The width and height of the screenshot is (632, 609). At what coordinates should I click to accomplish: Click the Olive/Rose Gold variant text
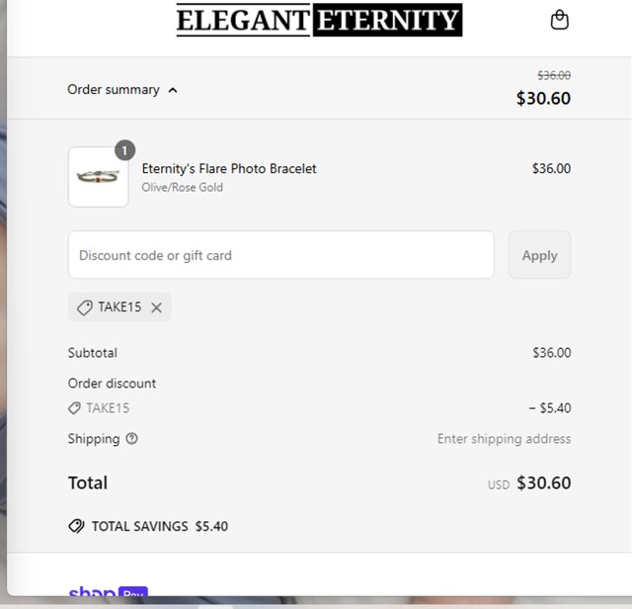[x=183, y=188]
